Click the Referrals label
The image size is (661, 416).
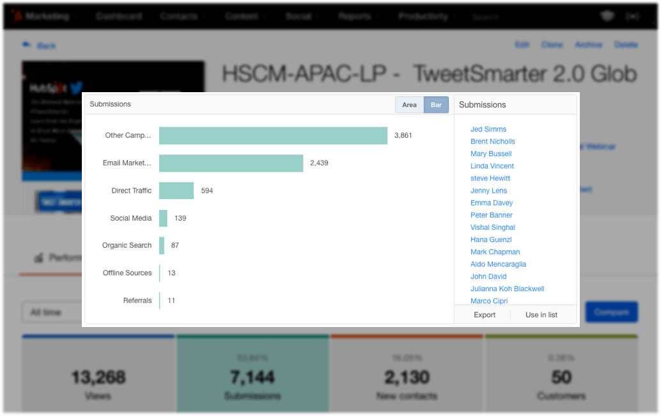[x=137, y=300]
